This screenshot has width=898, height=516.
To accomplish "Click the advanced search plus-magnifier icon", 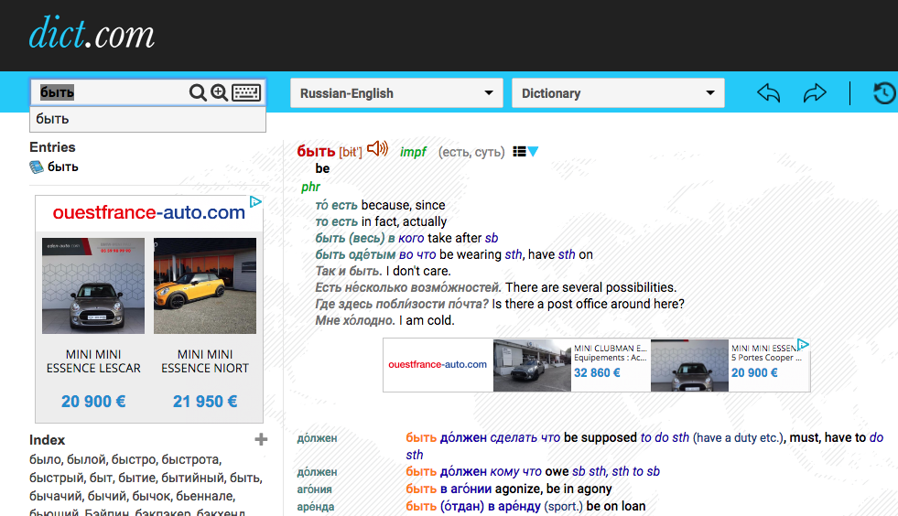I will (220, 92).
